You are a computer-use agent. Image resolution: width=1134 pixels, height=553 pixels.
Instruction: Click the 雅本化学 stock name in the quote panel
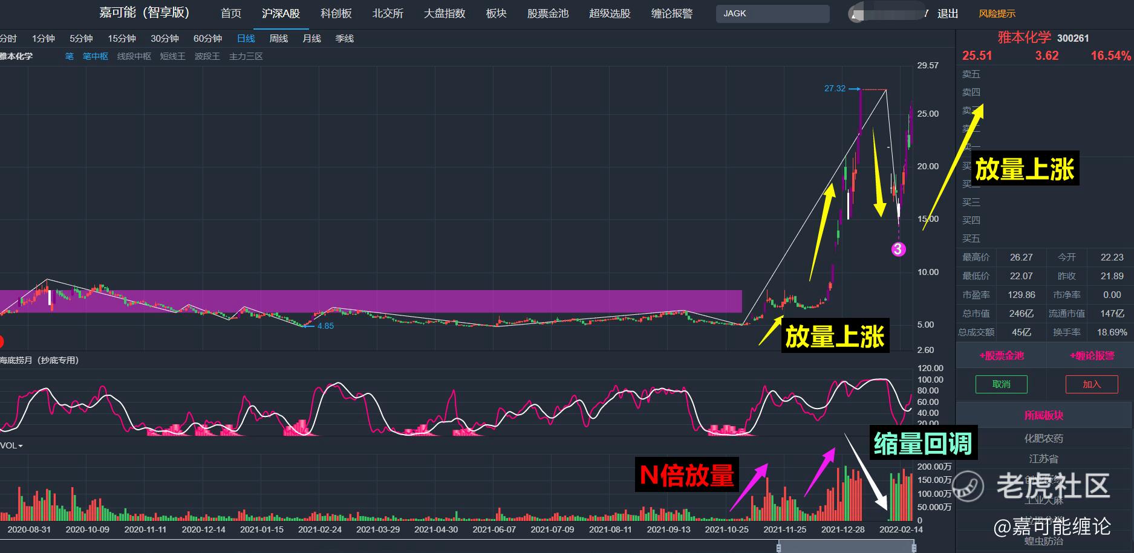(1025, 37)
